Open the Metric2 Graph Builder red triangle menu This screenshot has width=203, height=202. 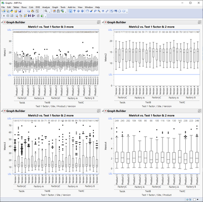(x=106, y=22)
